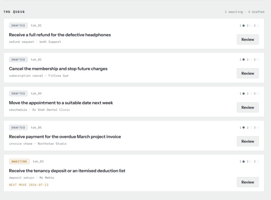Select the DRAFTED badge on tsk_04

click(x=18, y=94)
